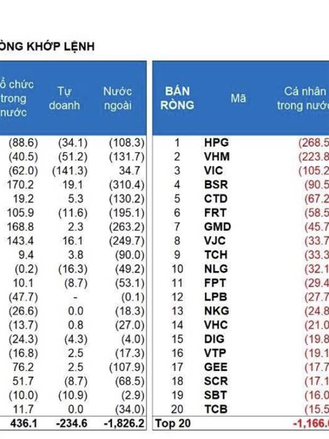Viewport: 329px width, 439px height.
Task: Click the HPG stock code
Action: click(215, 143)
